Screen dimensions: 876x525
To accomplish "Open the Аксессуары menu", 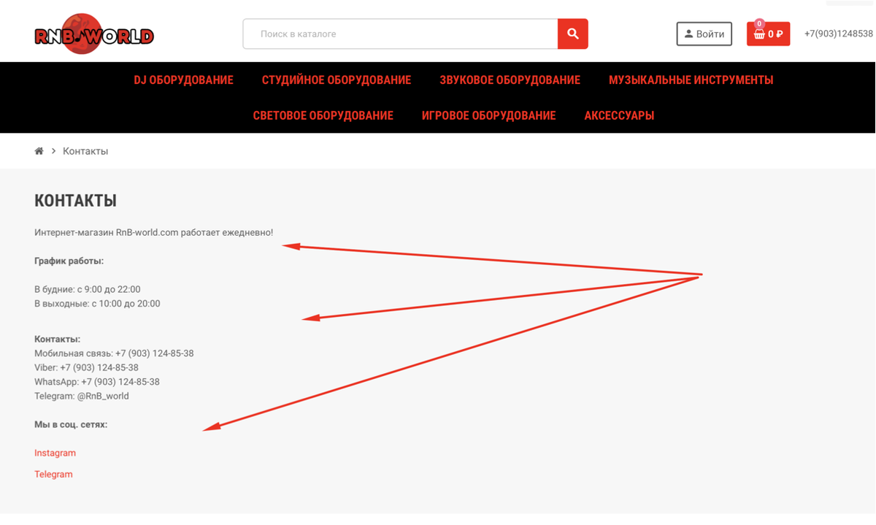I will [x=619, y=115].
